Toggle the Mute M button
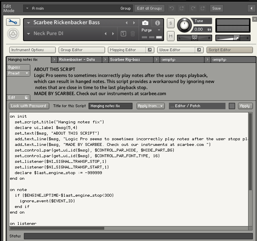257x241 pixels. tap(171, 37)
